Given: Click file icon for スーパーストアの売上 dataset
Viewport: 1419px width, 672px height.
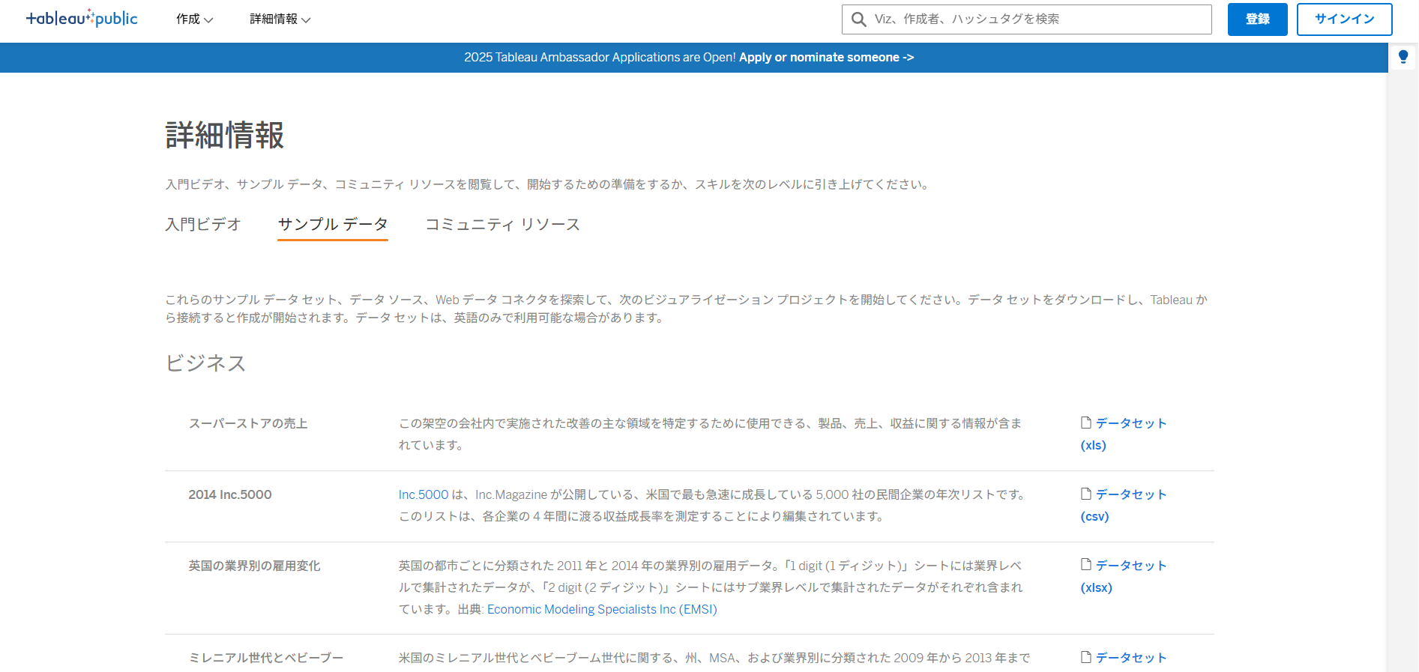Looking at the screenshot, I should pyautogui.click(x=1086, y=423).
